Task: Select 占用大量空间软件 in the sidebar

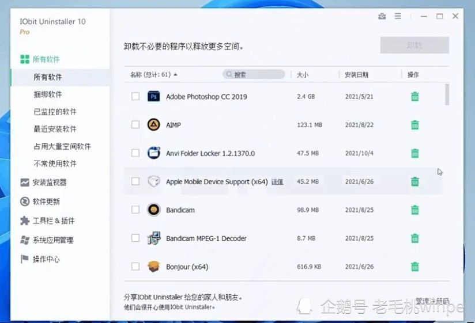Action: click(x=62, y=146)
